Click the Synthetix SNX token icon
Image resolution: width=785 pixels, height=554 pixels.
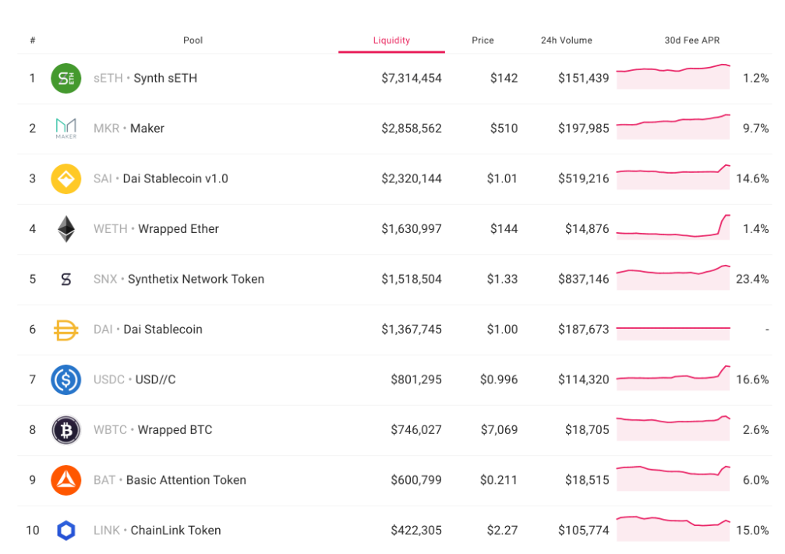click(x=66, y=279)
